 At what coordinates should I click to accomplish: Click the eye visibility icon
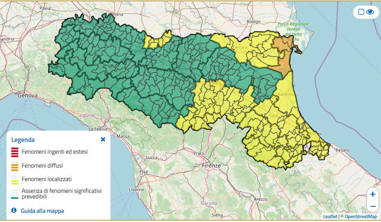pyautogui.click(x=370, y=12)
